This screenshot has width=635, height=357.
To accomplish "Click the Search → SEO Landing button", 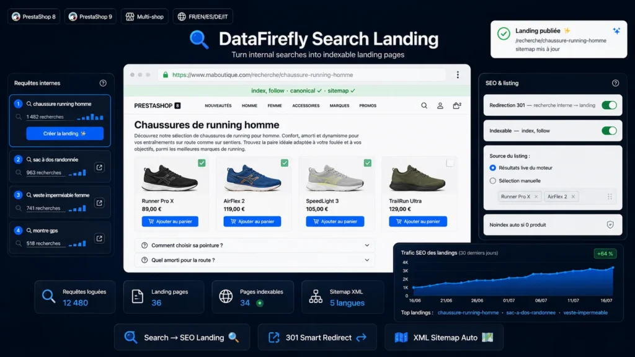I will point(182,337).
